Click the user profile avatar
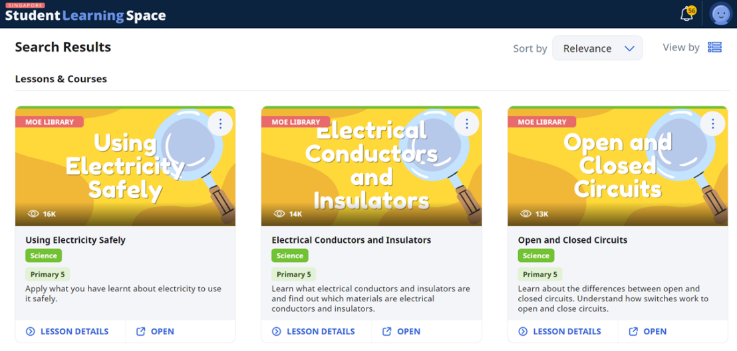Viewport: 737px width, 351px height. pyautogui.click(x=720, y=14)
